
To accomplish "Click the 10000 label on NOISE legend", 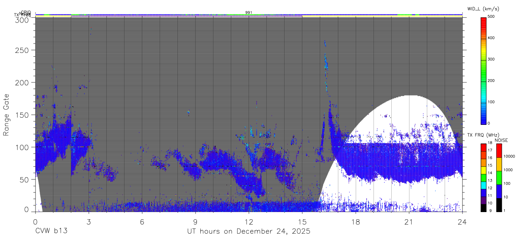I will [509, 156].
